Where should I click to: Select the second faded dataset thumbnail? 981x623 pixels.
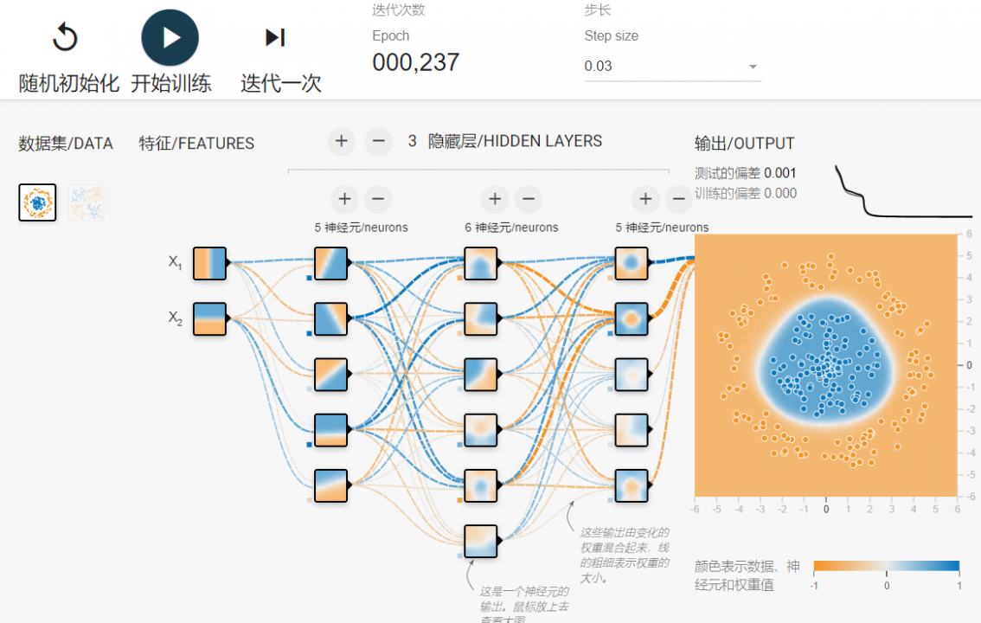click(x=86, y=202)
